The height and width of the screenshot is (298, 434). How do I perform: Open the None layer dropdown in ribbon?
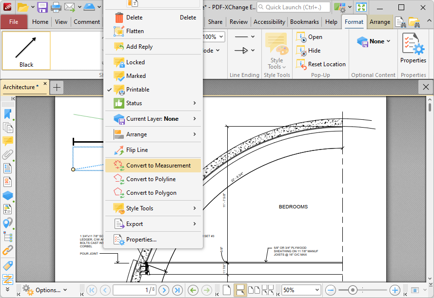(x=374, y=41)
